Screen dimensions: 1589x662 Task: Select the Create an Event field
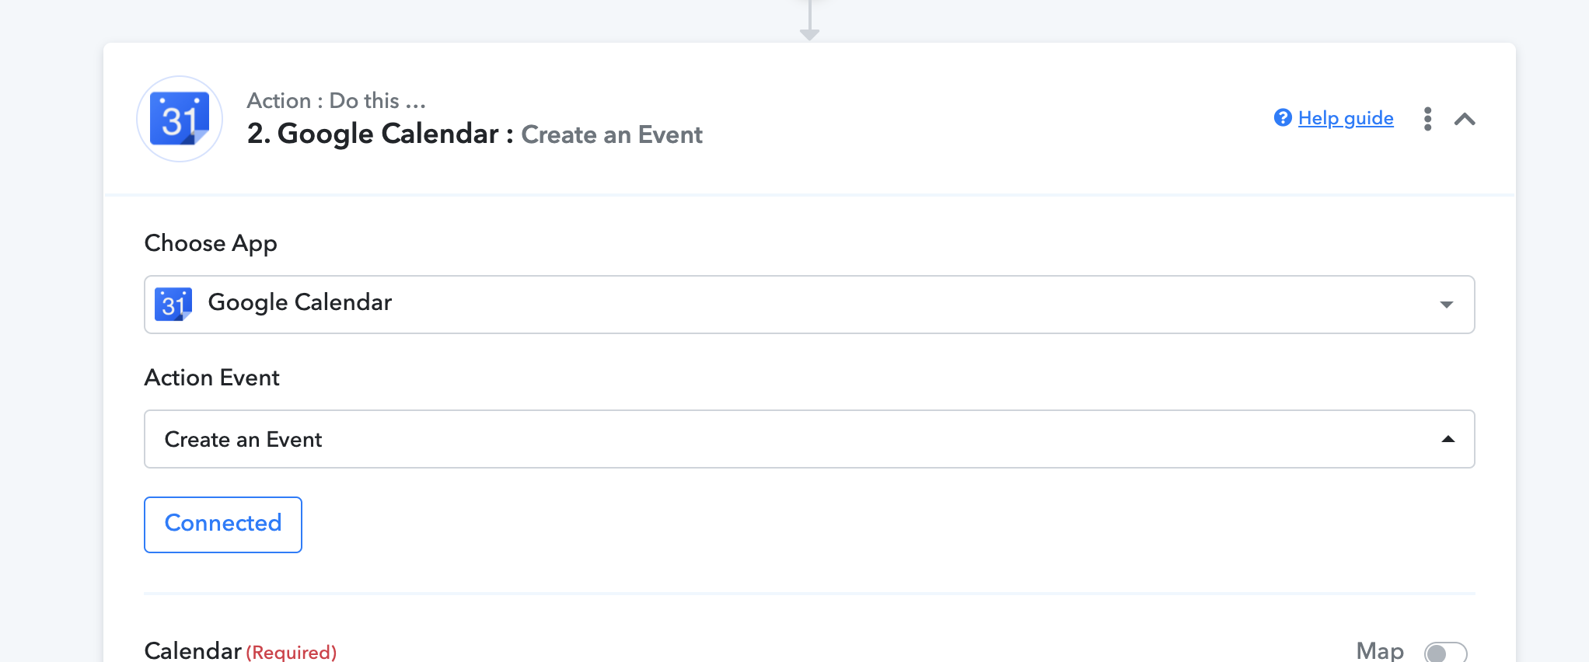[x=809, y=439]
